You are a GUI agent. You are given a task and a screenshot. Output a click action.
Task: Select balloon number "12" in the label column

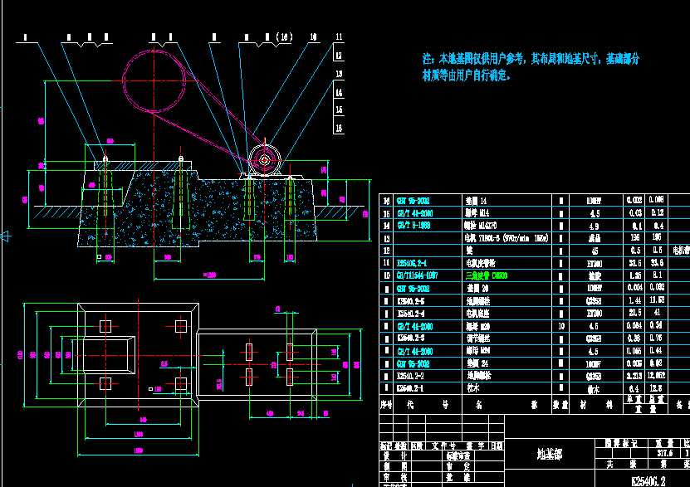tap(339, 56)
